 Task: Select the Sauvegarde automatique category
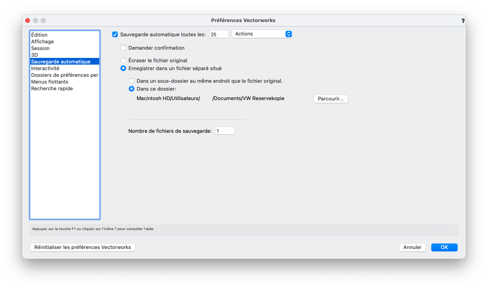point(65,62)
